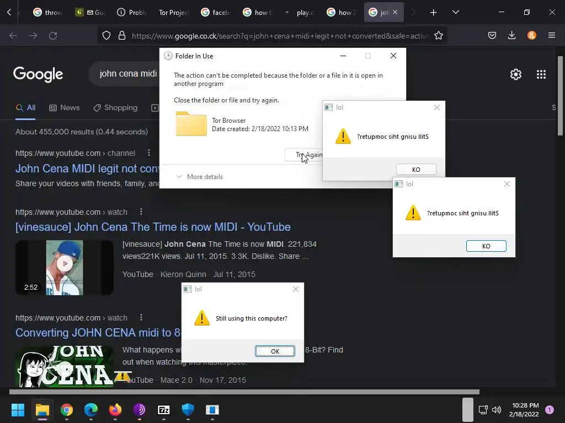Viewport: 565px width, 423px height.
Task: Expand More details in Folder In Use
Action: [199, 177]
